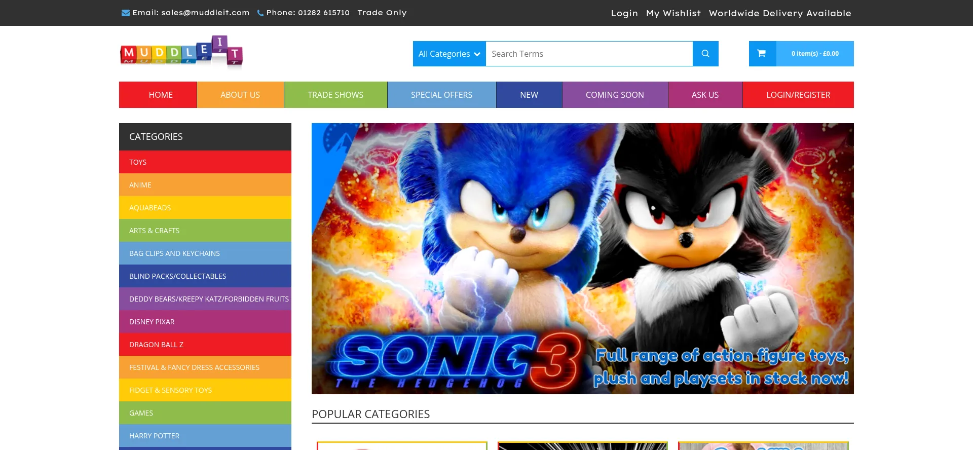
Task: Select ASK US in the navbar
Action: click(705, 95)
